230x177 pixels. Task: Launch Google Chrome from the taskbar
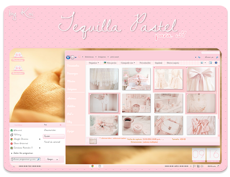93,166
